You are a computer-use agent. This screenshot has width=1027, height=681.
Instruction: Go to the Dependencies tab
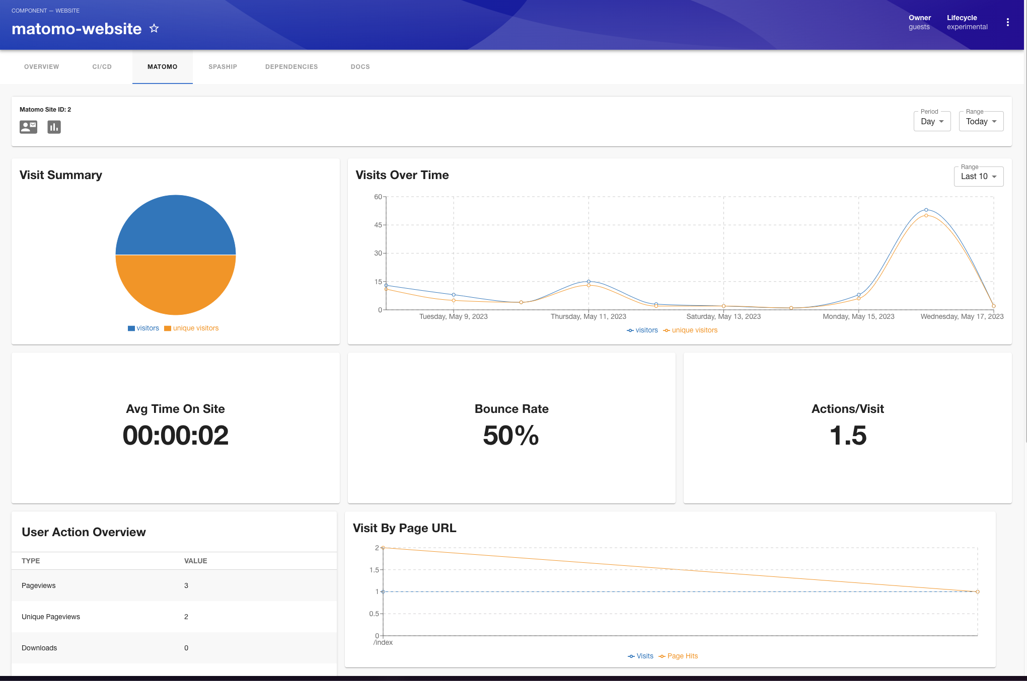click(291, 66)
